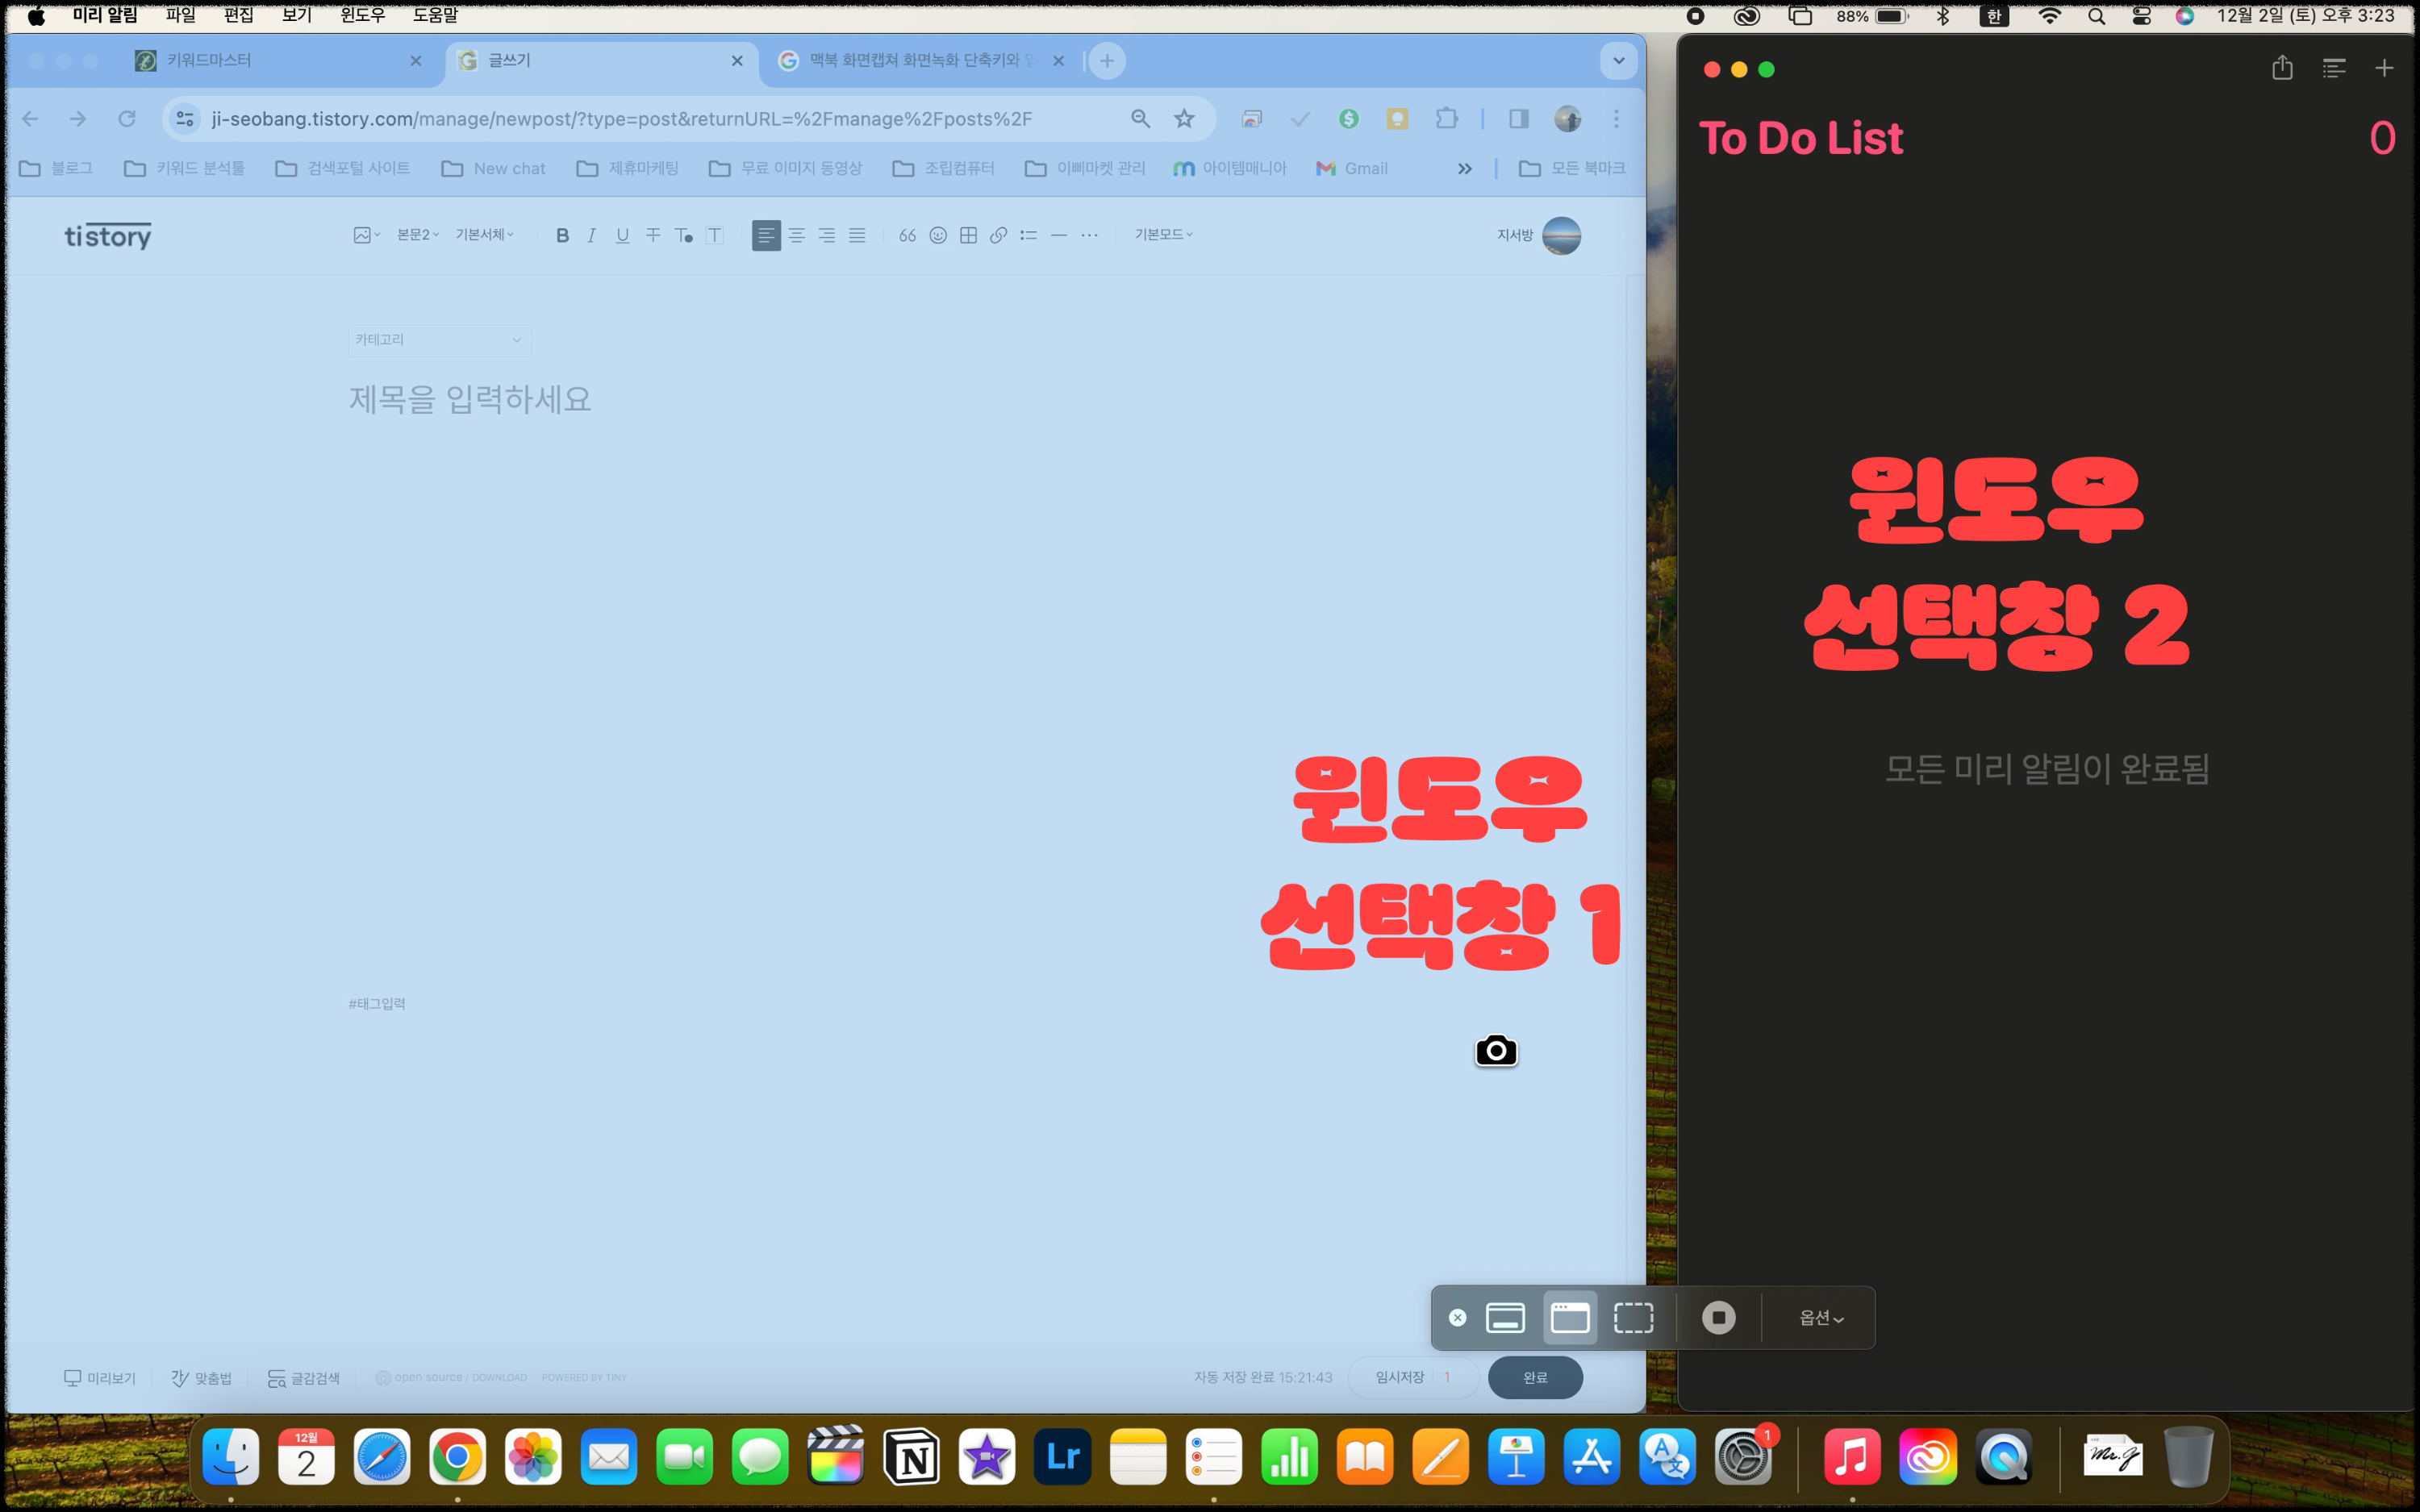The image size is (2420, 1512).
Task: Toggle bold formatting in editor
Action: coord(562,235)
